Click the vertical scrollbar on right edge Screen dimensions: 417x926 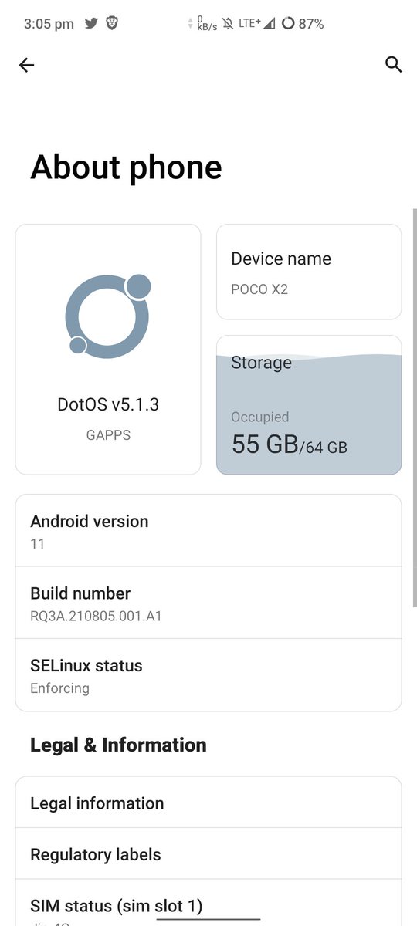coord(415,407)
